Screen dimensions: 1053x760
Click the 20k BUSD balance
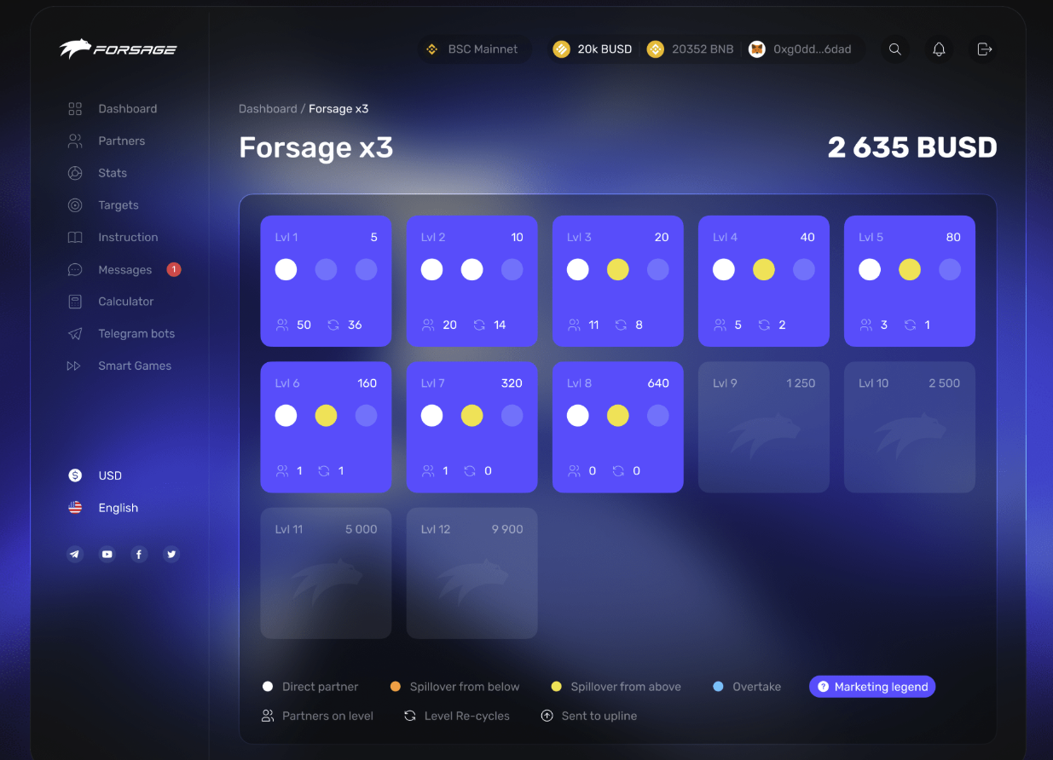(593, 49)
